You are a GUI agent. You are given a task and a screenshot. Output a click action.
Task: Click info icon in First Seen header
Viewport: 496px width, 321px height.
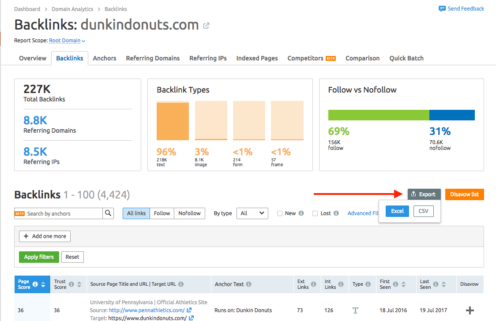point(395,284)
